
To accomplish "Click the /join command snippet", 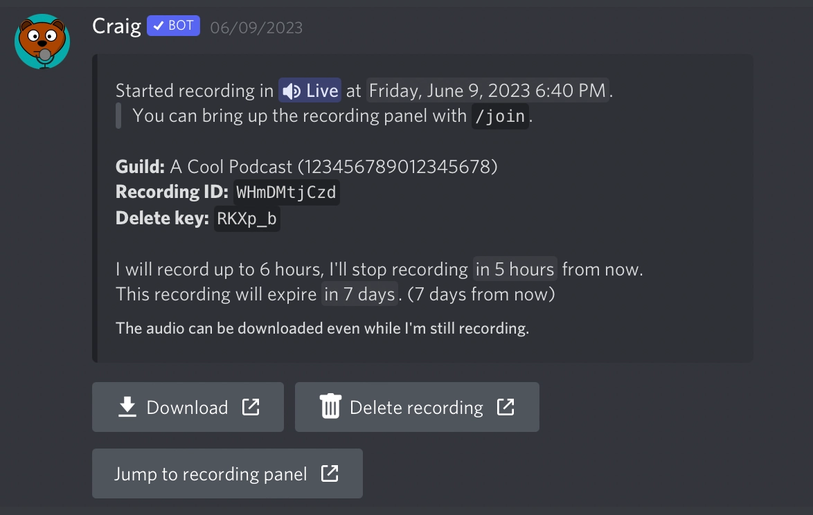I will tap(500, 116).
